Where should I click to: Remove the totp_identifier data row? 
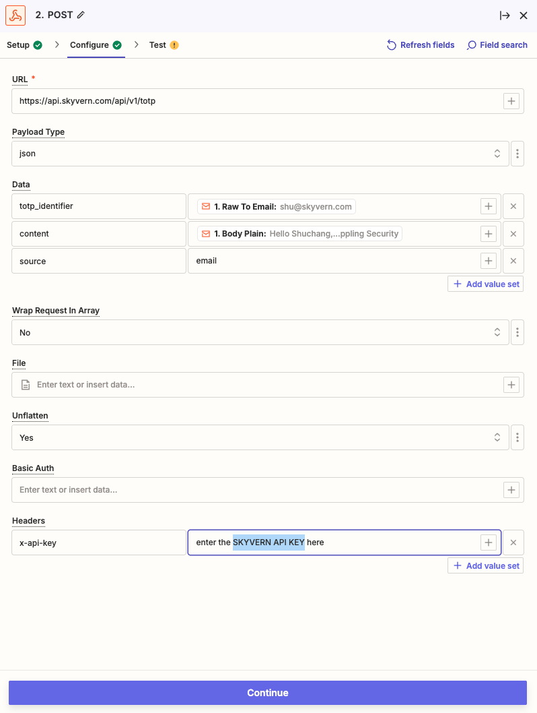click(x=513, y=206)
